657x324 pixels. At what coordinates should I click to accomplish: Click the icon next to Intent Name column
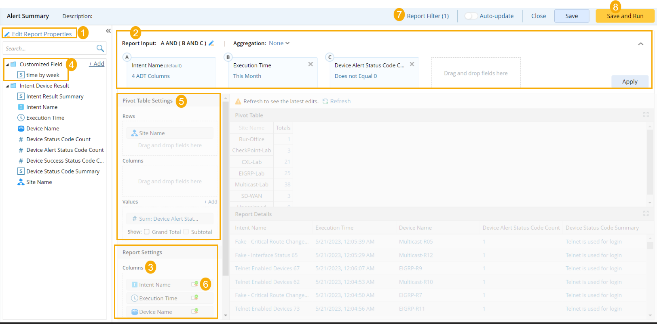tap(194, 284)
